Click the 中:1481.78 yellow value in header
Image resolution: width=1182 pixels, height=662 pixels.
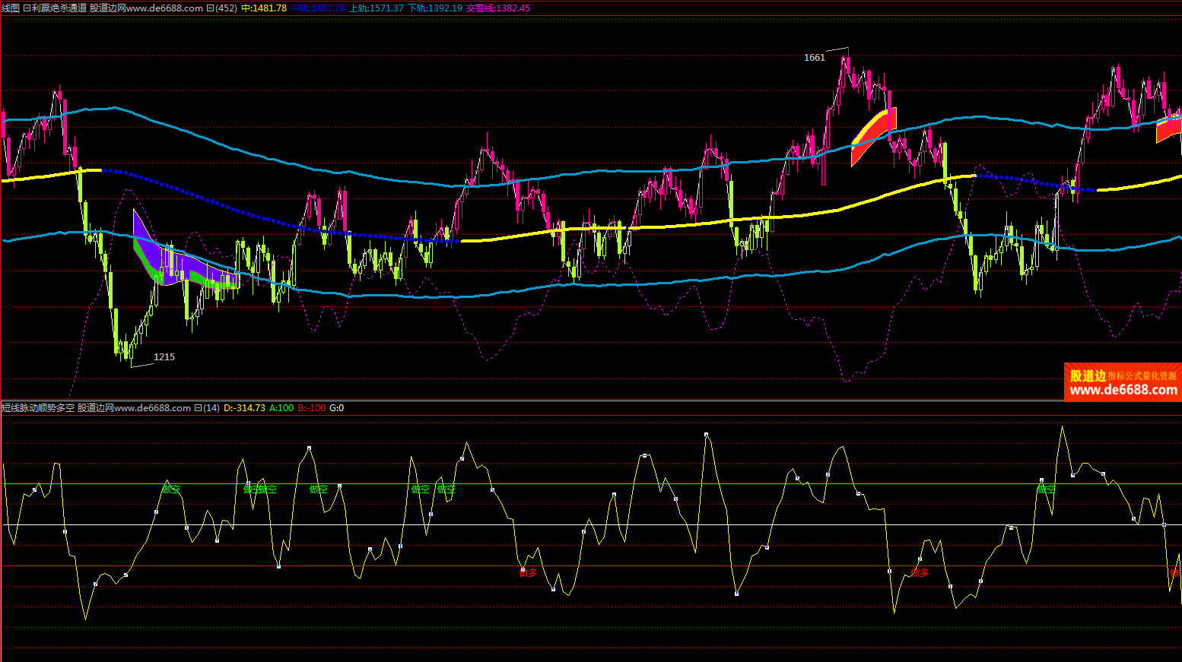[x=264, y=8]
